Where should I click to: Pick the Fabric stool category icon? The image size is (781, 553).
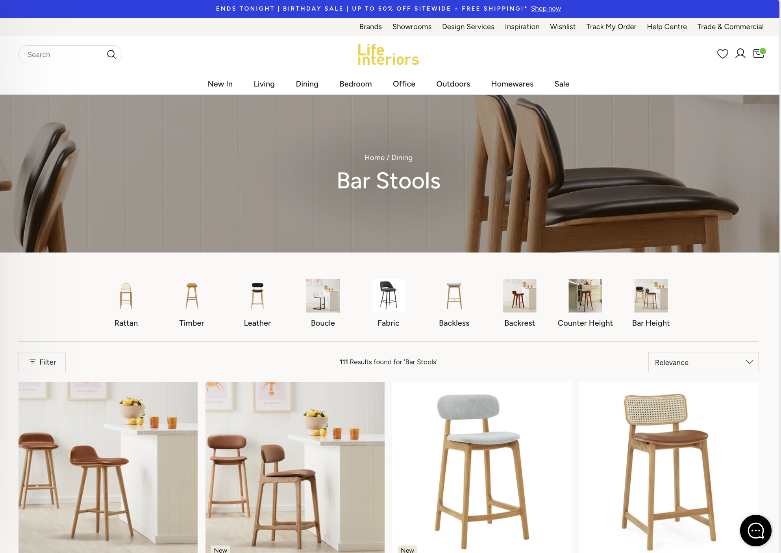point(388,296)
